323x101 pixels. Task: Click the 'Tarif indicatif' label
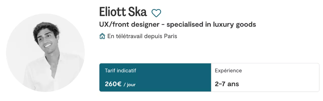tap(120, 71)
